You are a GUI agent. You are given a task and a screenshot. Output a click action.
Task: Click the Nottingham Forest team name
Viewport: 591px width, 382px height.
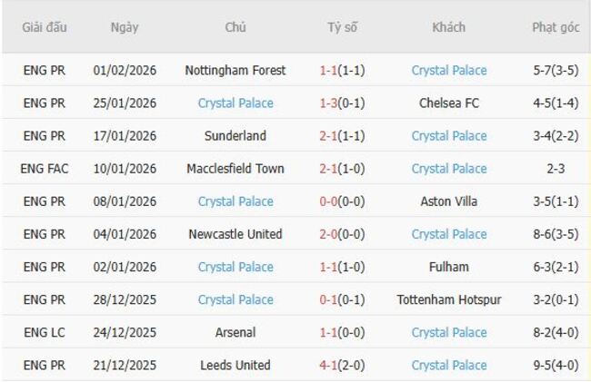(235, 70)
